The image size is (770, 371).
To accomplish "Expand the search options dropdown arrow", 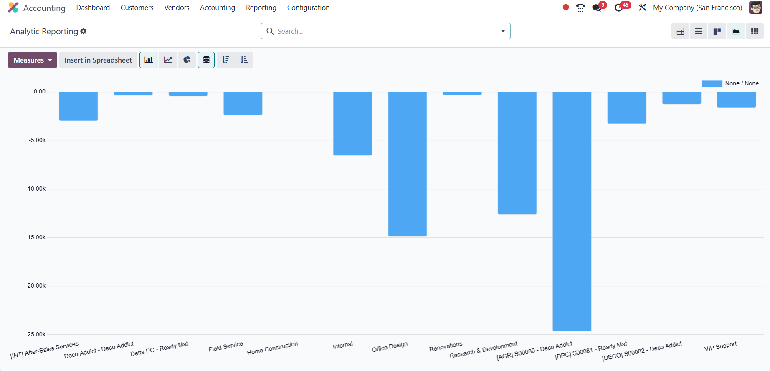I will [x=503, y=31].
